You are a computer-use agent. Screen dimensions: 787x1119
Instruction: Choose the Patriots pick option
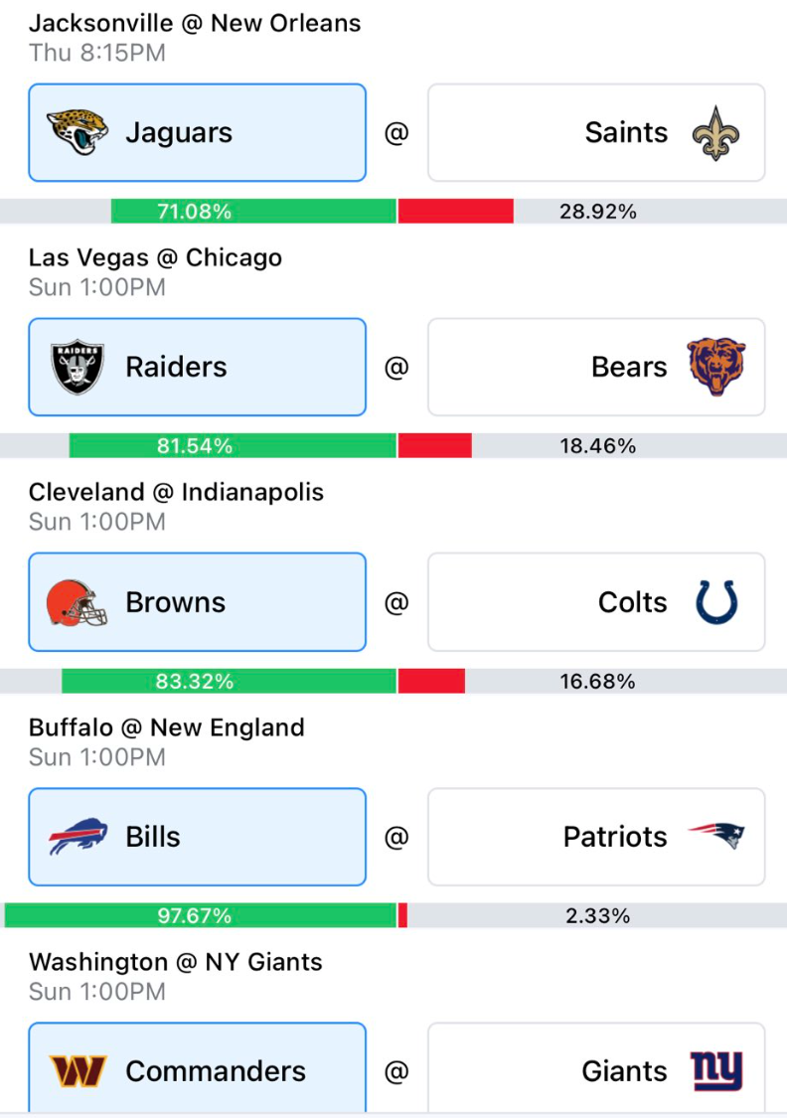click(x=596, y=837)
